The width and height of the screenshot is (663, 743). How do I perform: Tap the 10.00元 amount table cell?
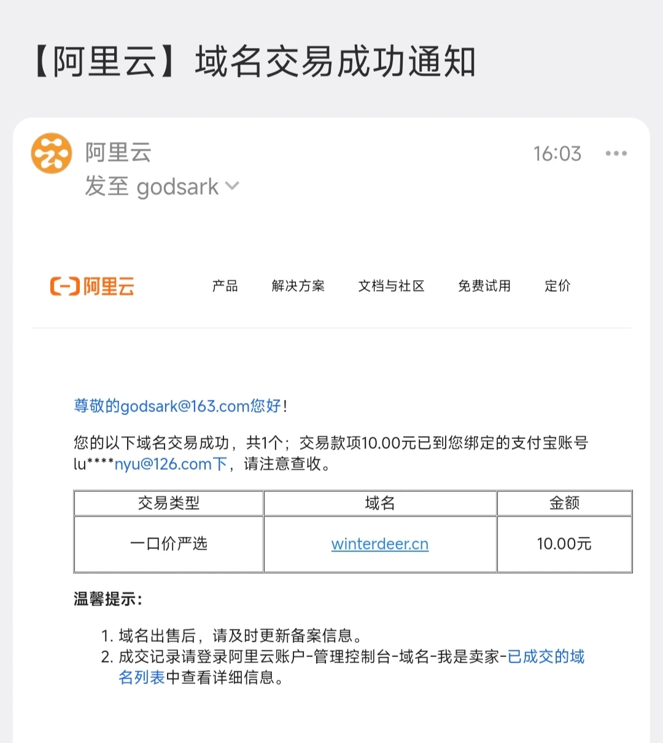(564, 544)
